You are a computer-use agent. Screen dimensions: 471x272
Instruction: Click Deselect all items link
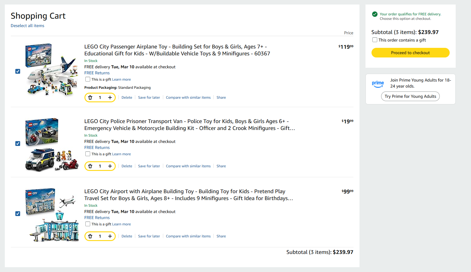tap(27, 26)
